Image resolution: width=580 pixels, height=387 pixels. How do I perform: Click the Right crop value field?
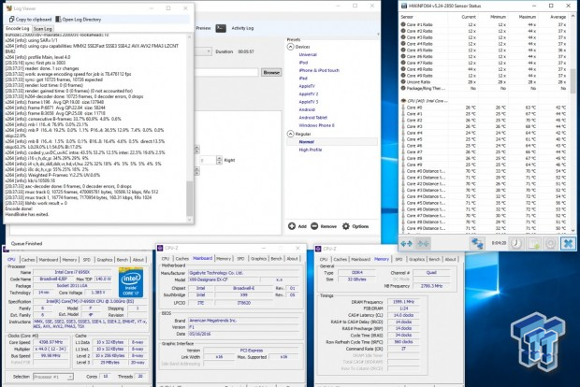(207, 160)
